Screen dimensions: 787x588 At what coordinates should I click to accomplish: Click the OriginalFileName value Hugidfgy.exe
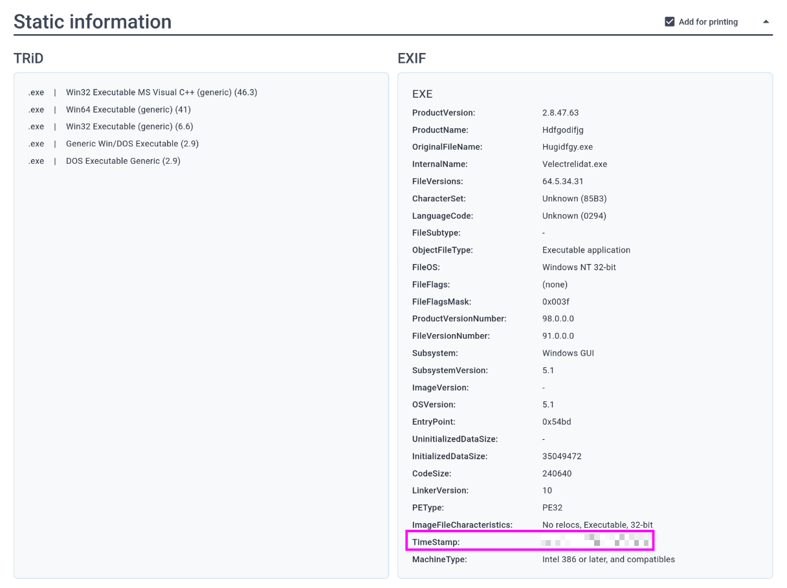(x=568, y=147)
